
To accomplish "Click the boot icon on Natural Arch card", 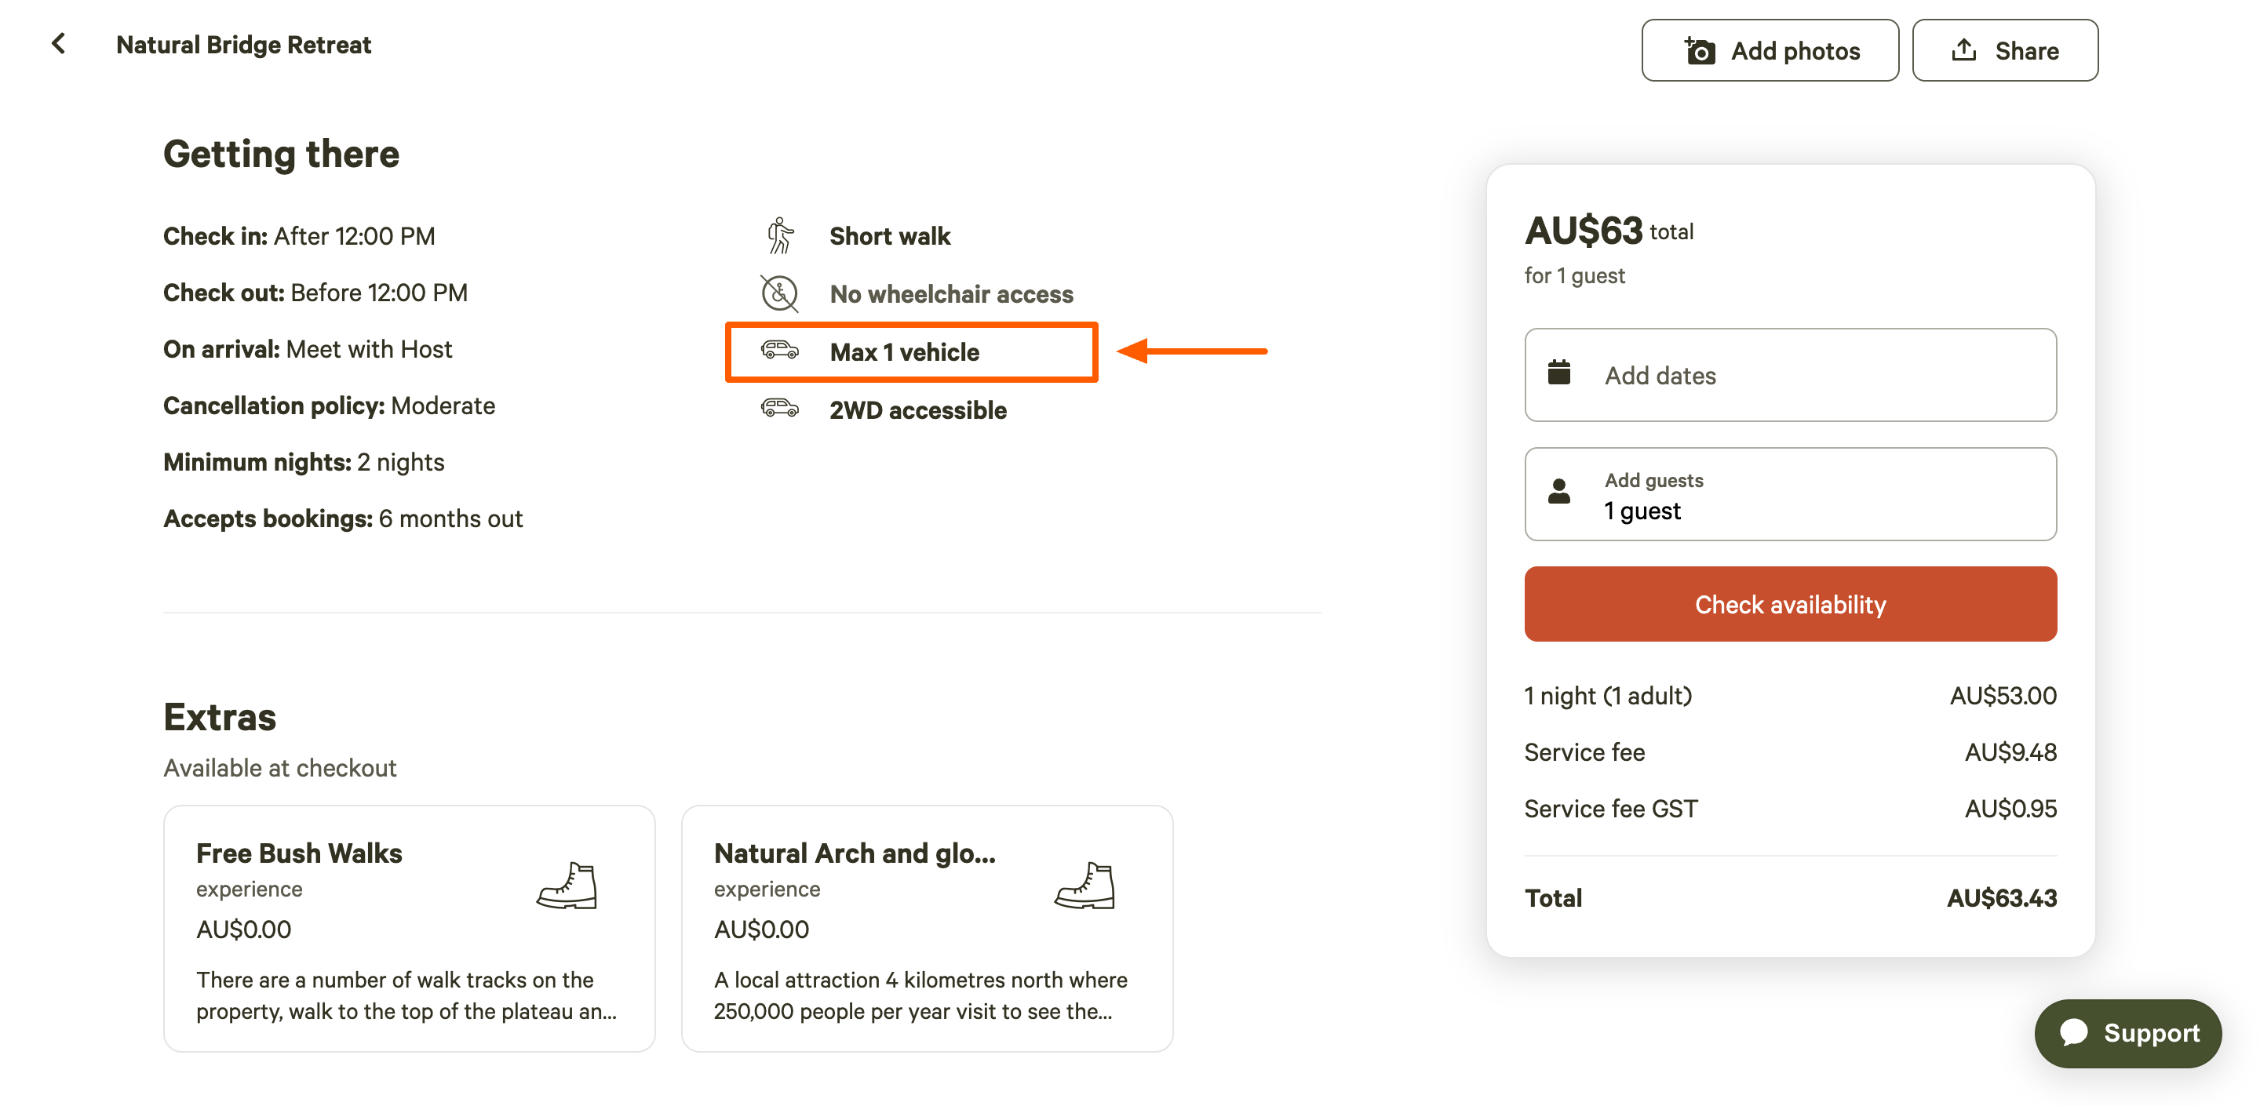I will [x=1084, y=884].
